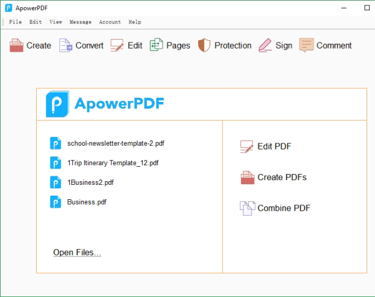
Task: Open the Edit menu in the menu bar
Action: pos(36,22)
